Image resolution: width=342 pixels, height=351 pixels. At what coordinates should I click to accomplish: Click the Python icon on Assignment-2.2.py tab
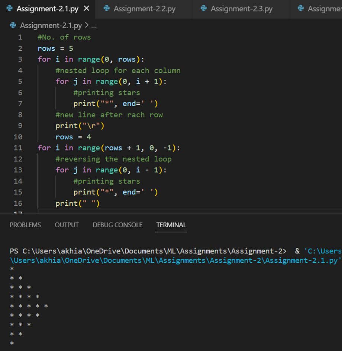click(106, 8)
